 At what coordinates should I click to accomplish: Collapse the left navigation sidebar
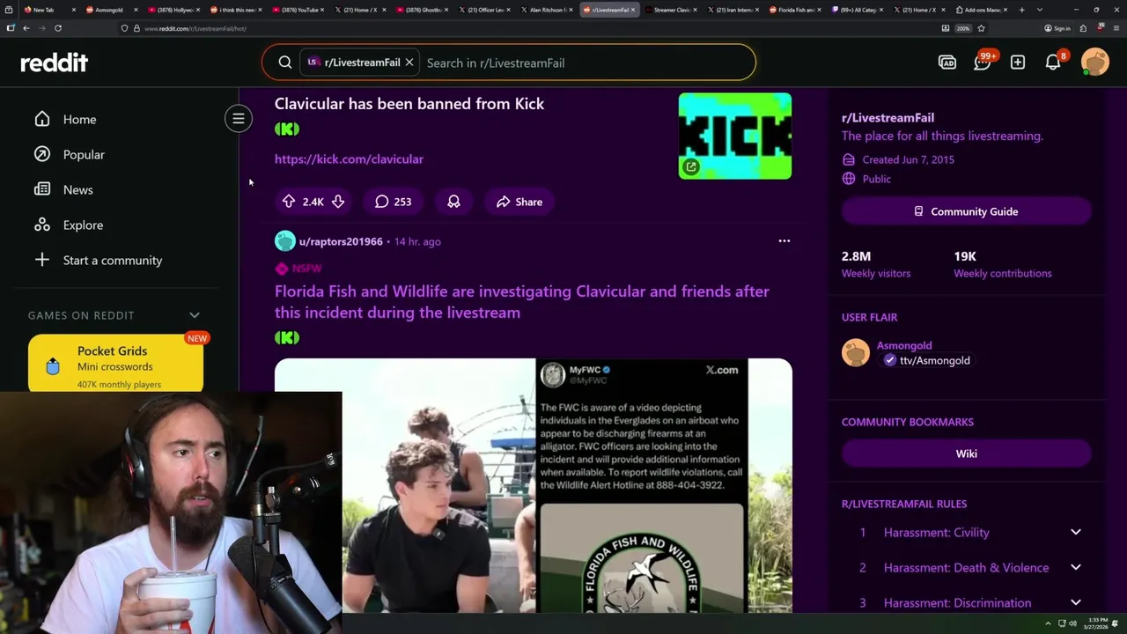pyautogui.click(x=238, y=118)
